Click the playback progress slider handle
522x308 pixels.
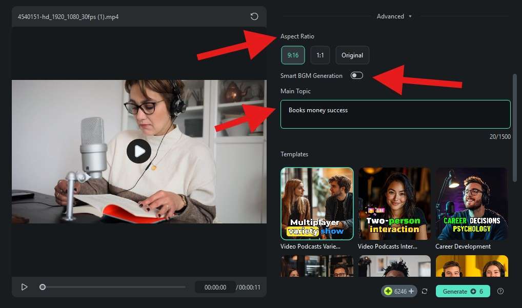click(x=42, y=287)
